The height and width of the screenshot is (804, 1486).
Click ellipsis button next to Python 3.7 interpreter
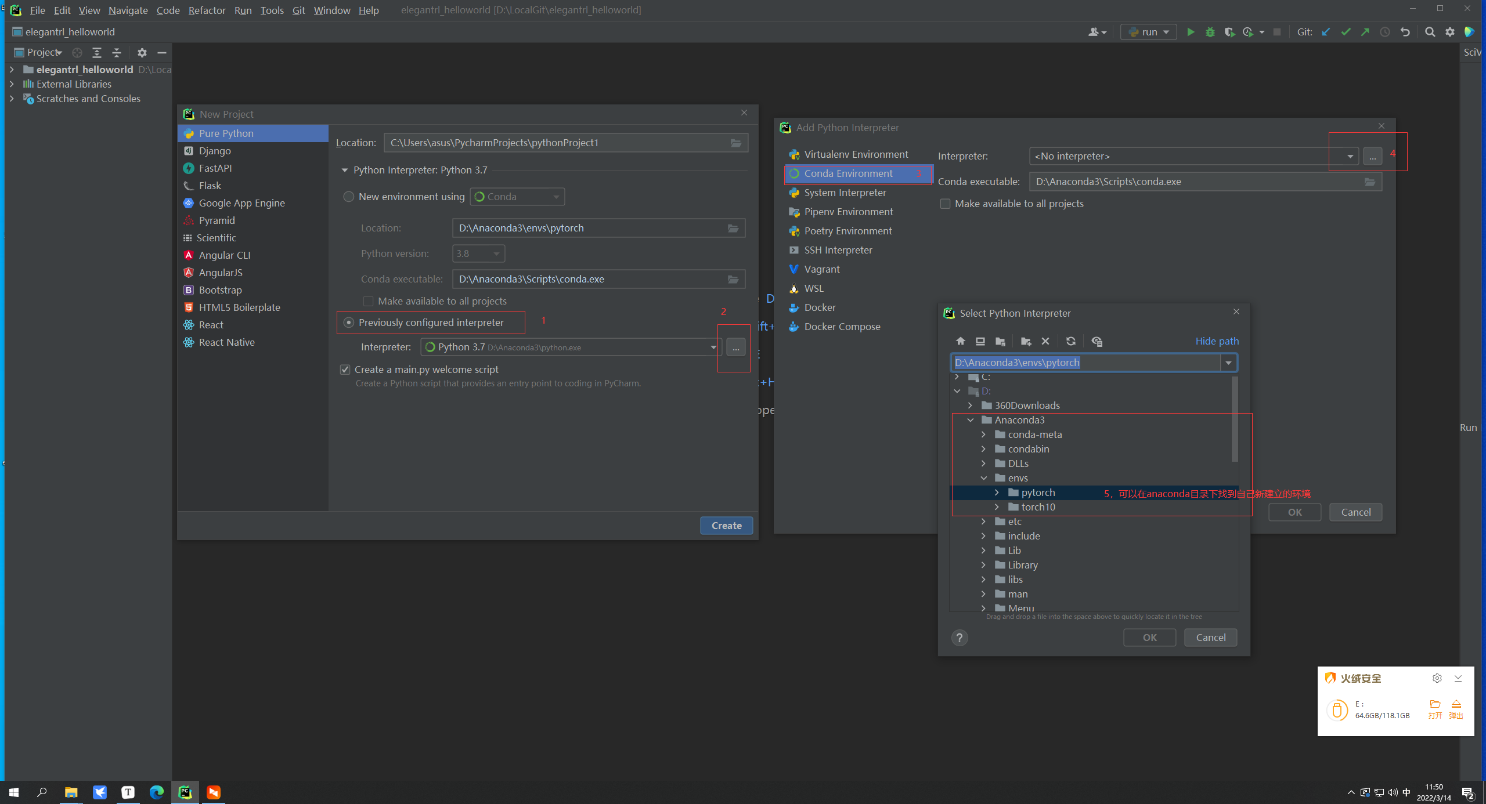click(735, 347)
